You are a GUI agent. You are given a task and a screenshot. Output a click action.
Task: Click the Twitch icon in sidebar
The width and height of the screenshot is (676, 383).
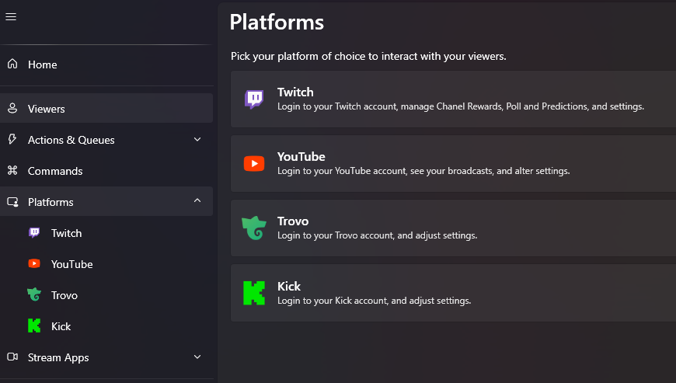[34, 232]
